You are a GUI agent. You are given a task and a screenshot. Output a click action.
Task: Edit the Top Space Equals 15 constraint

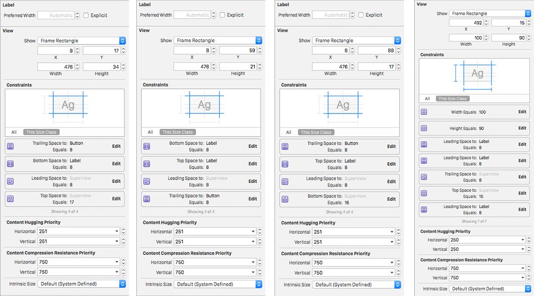523,193
